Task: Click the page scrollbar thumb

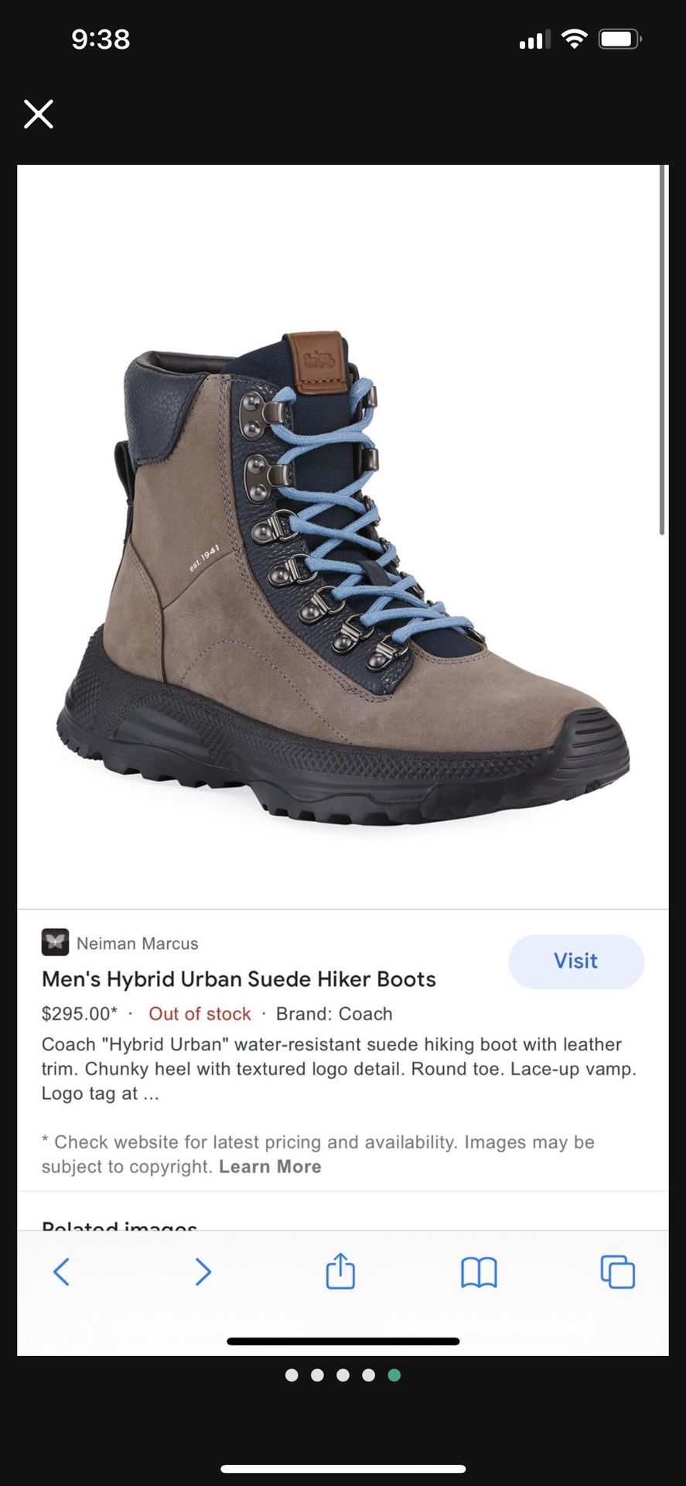Action: [662, 350]
